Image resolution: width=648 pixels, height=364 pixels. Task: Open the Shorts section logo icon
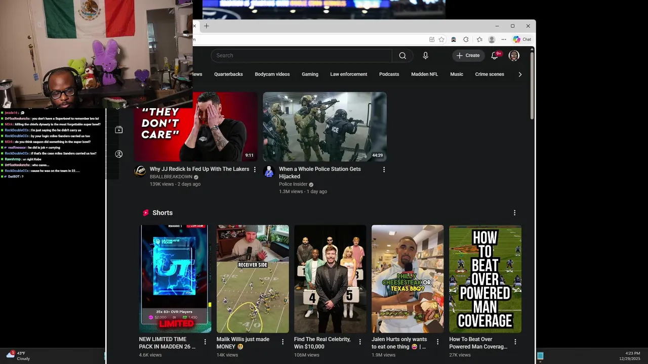pyautogui.click(x=146, y=213)
